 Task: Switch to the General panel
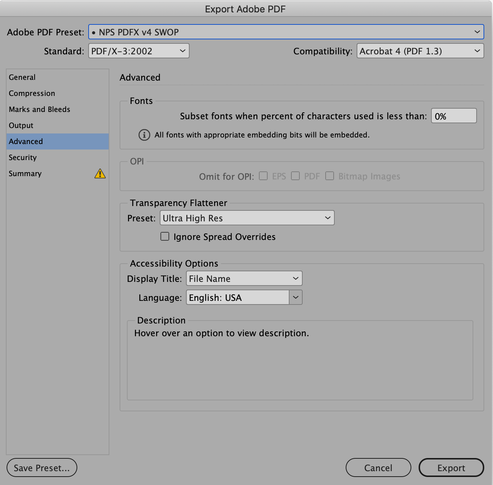[22, 77]
